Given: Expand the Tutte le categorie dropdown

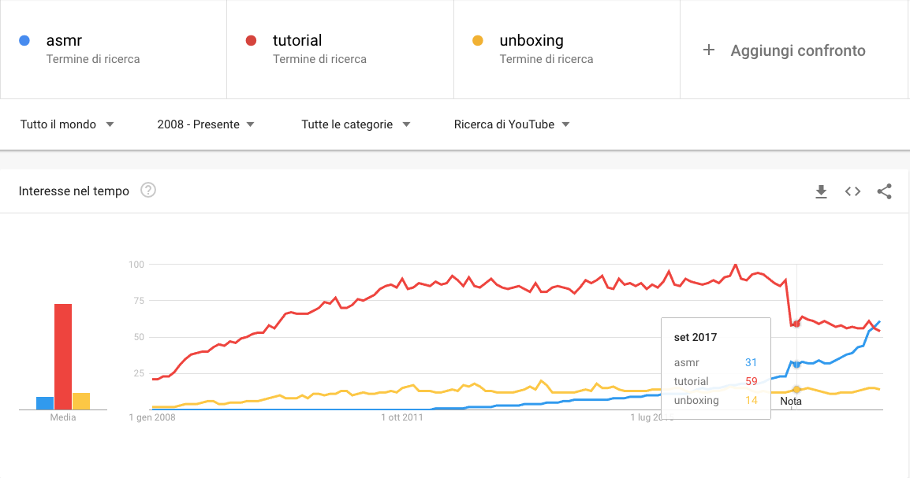Looking at the screenshot, I should [356, 124].
